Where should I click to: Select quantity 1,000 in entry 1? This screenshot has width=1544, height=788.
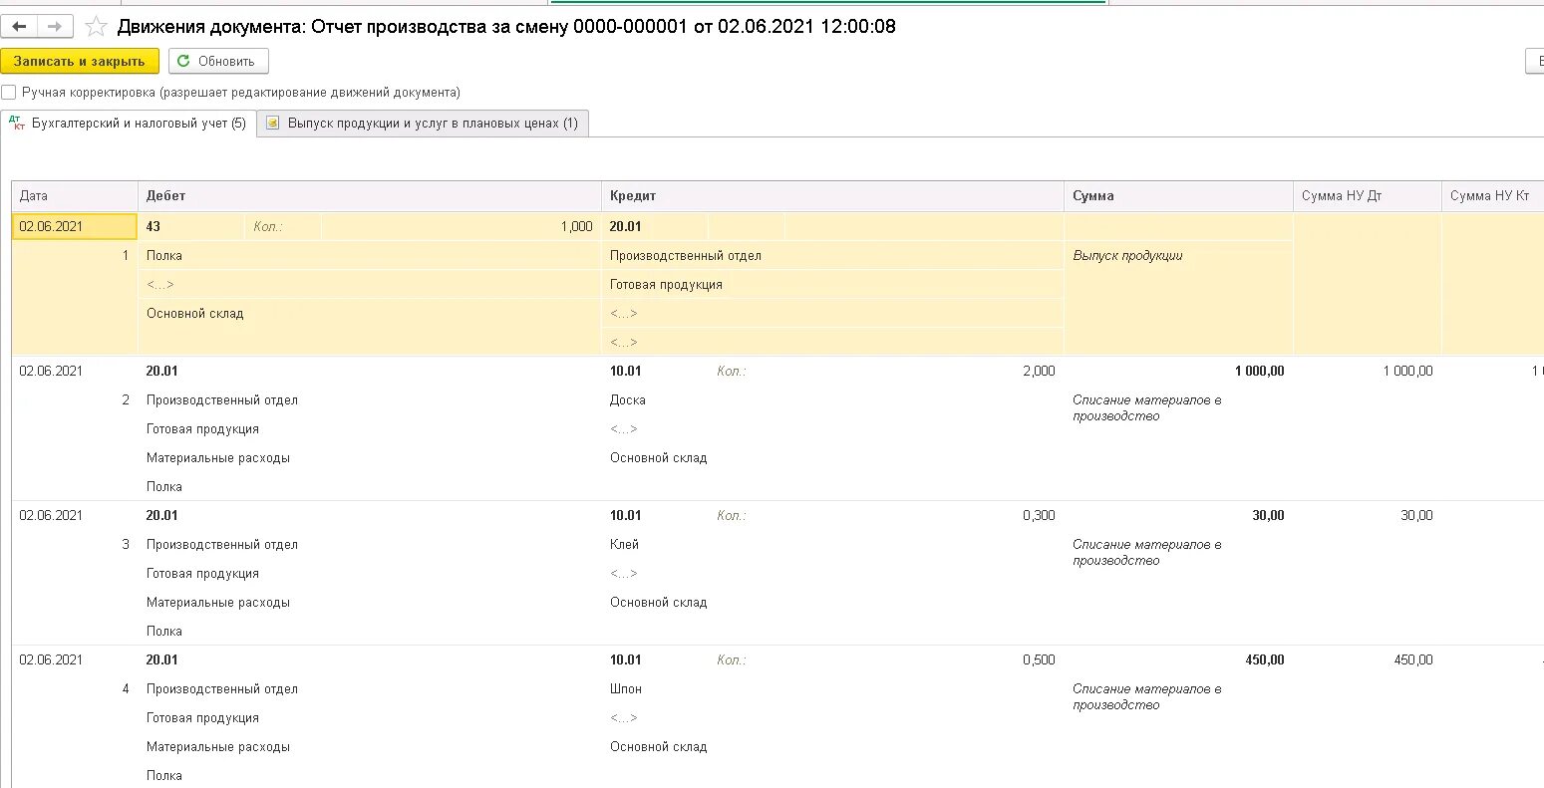click(x=461, y=227)
